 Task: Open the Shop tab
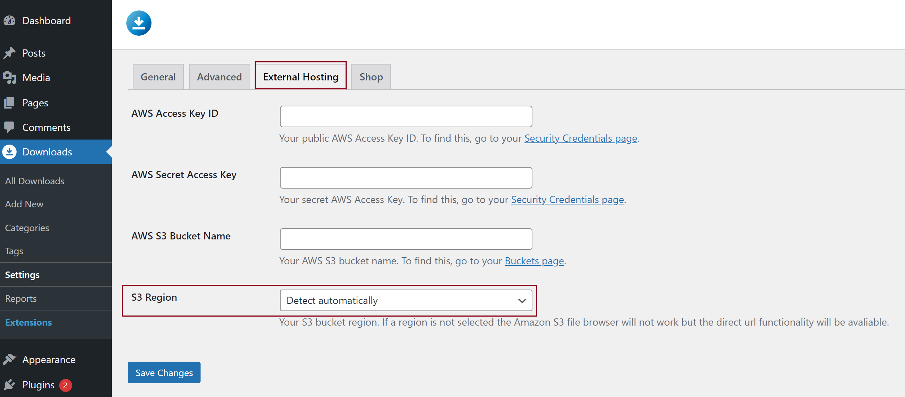pyautogui.click(x=371, y=77)
